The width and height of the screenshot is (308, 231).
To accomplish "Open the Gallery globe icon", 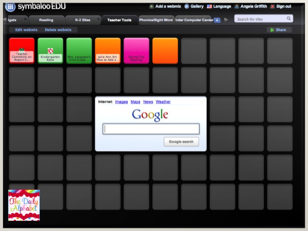I will [187, 6].
